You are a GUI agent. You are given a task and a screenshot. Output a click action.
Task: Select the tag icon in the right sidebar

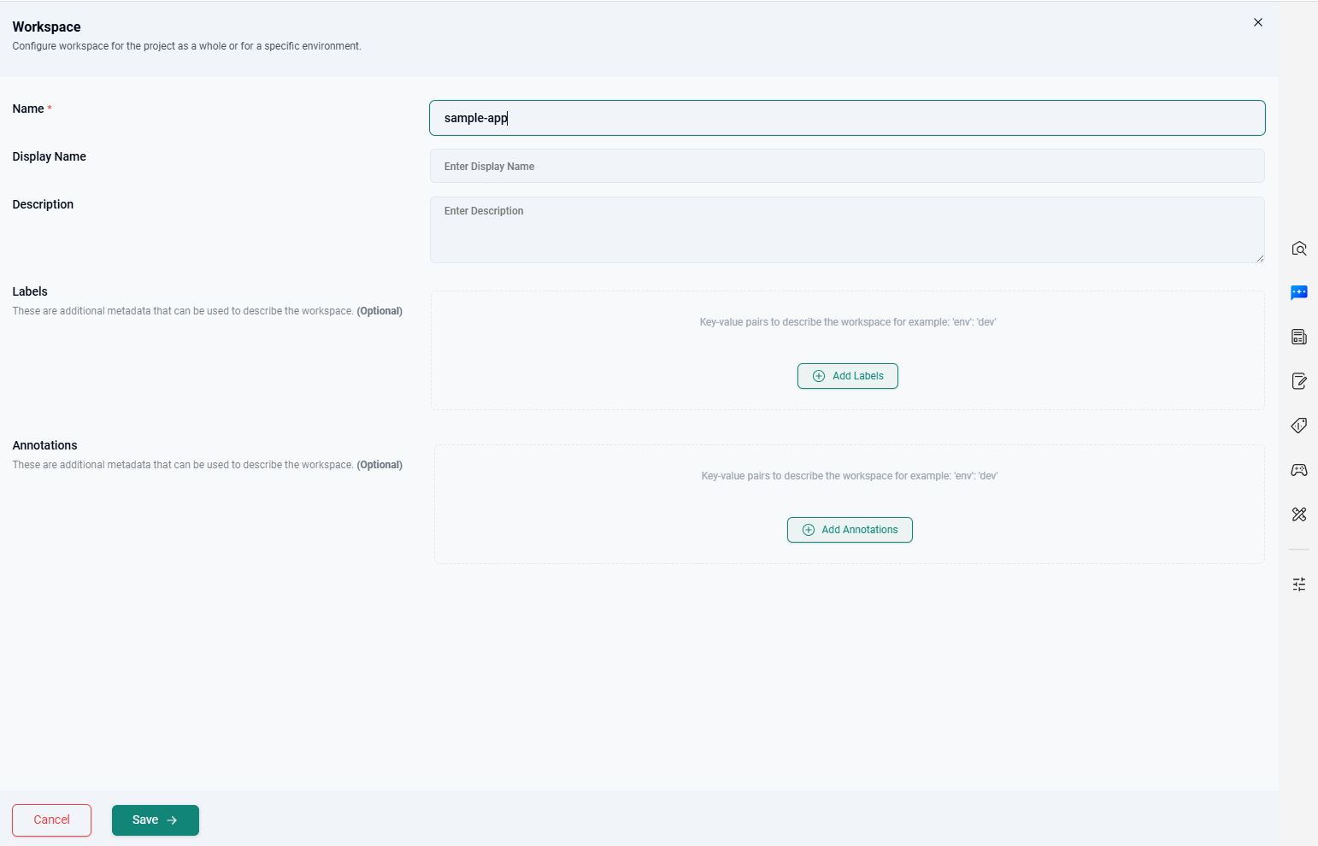(1299, 425)
